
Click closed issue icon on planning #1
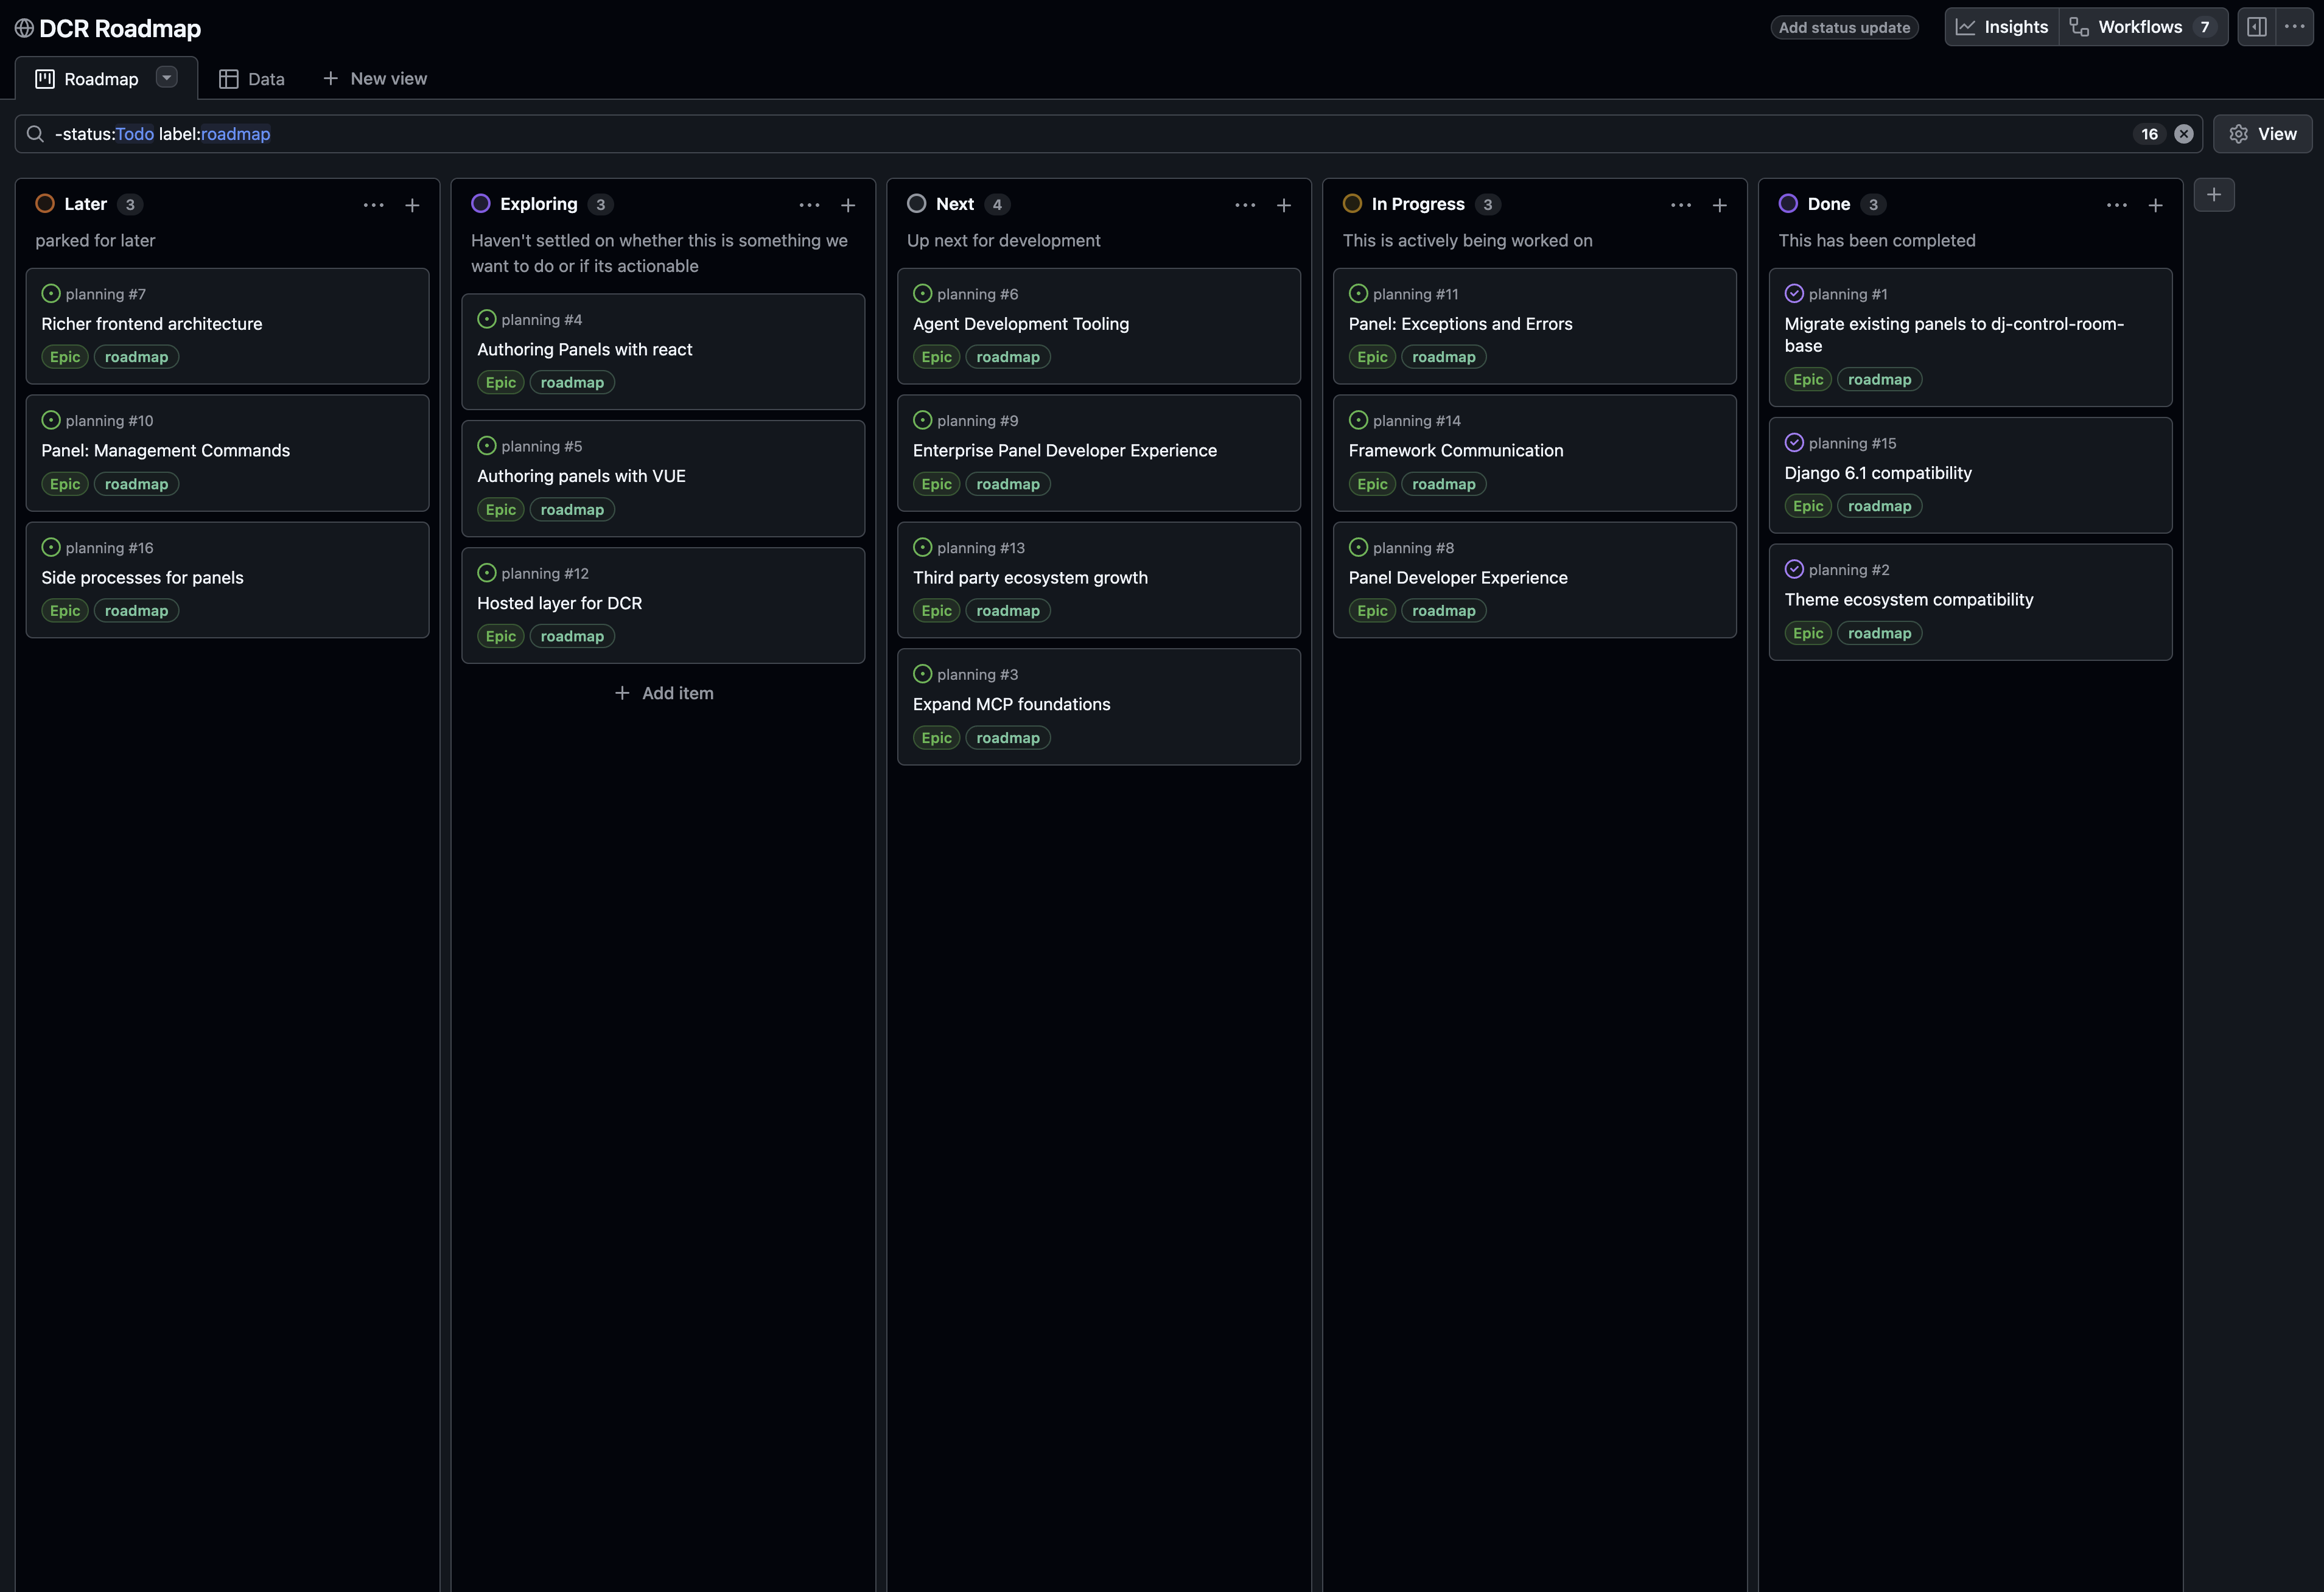tap(1795, 293)
